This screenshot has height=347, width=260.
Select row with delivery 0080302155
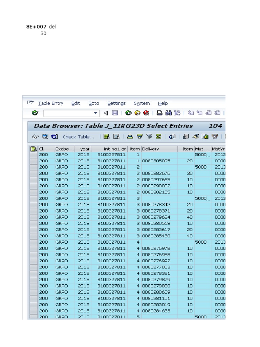click(34, 192)
